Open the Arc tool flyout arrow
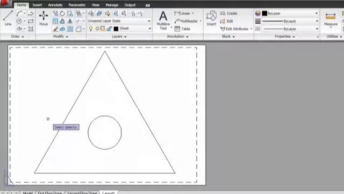The image size is (344, 194). (24, 13)
